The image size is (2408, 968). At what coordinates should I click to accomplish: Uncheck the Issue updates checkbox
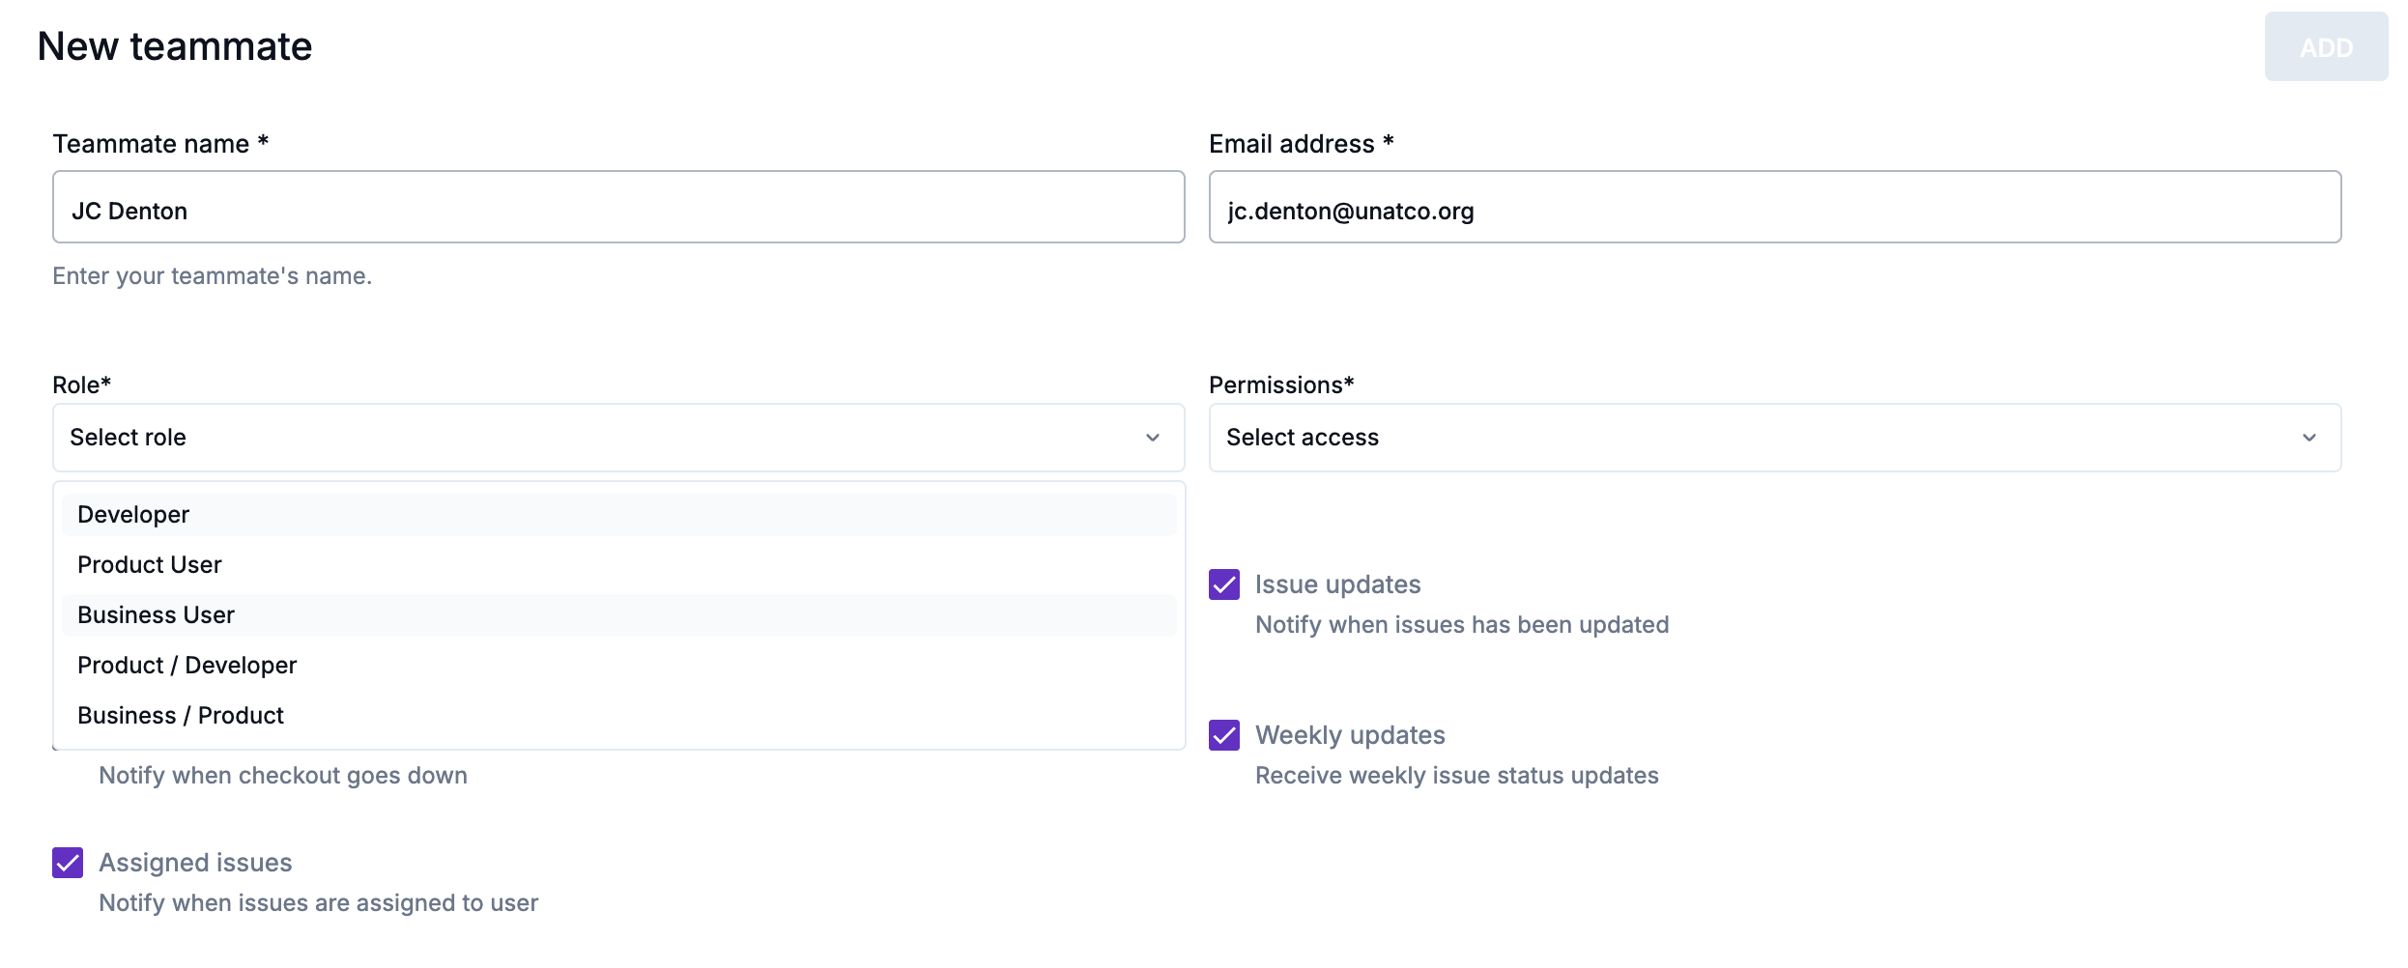point(1224,584)
